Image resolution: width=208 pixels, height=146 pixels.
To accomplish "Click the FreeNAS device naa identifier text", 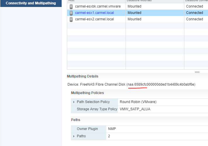I will (161, 84).
